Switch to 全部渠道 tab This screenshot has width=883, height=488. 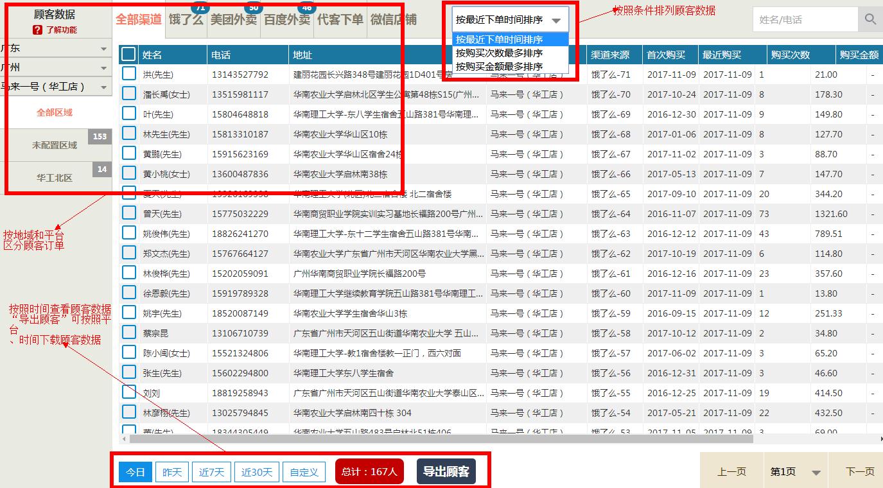(139, 19)
